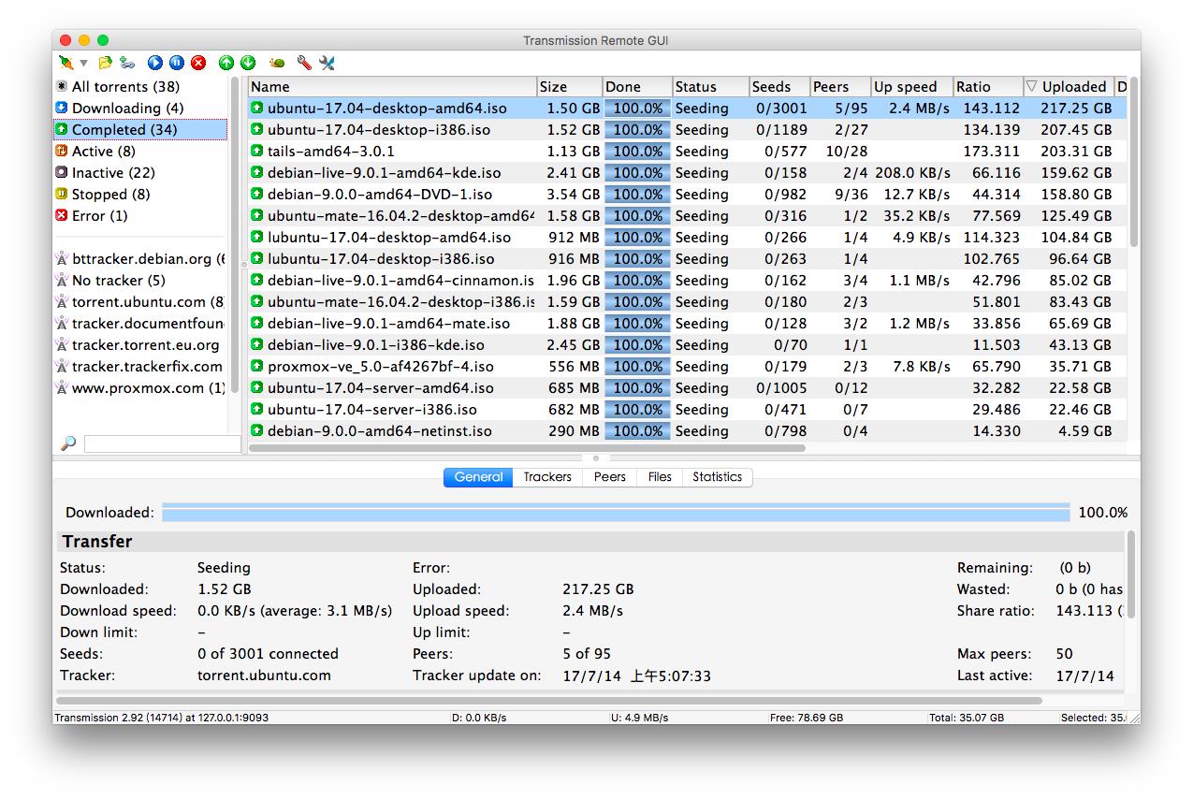Open Transmission options via red wrench icon

[303, 63]
